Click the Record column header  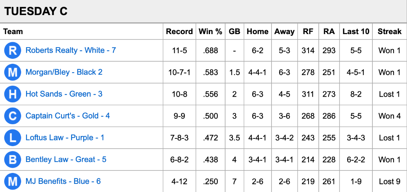(x=179, y=31)
